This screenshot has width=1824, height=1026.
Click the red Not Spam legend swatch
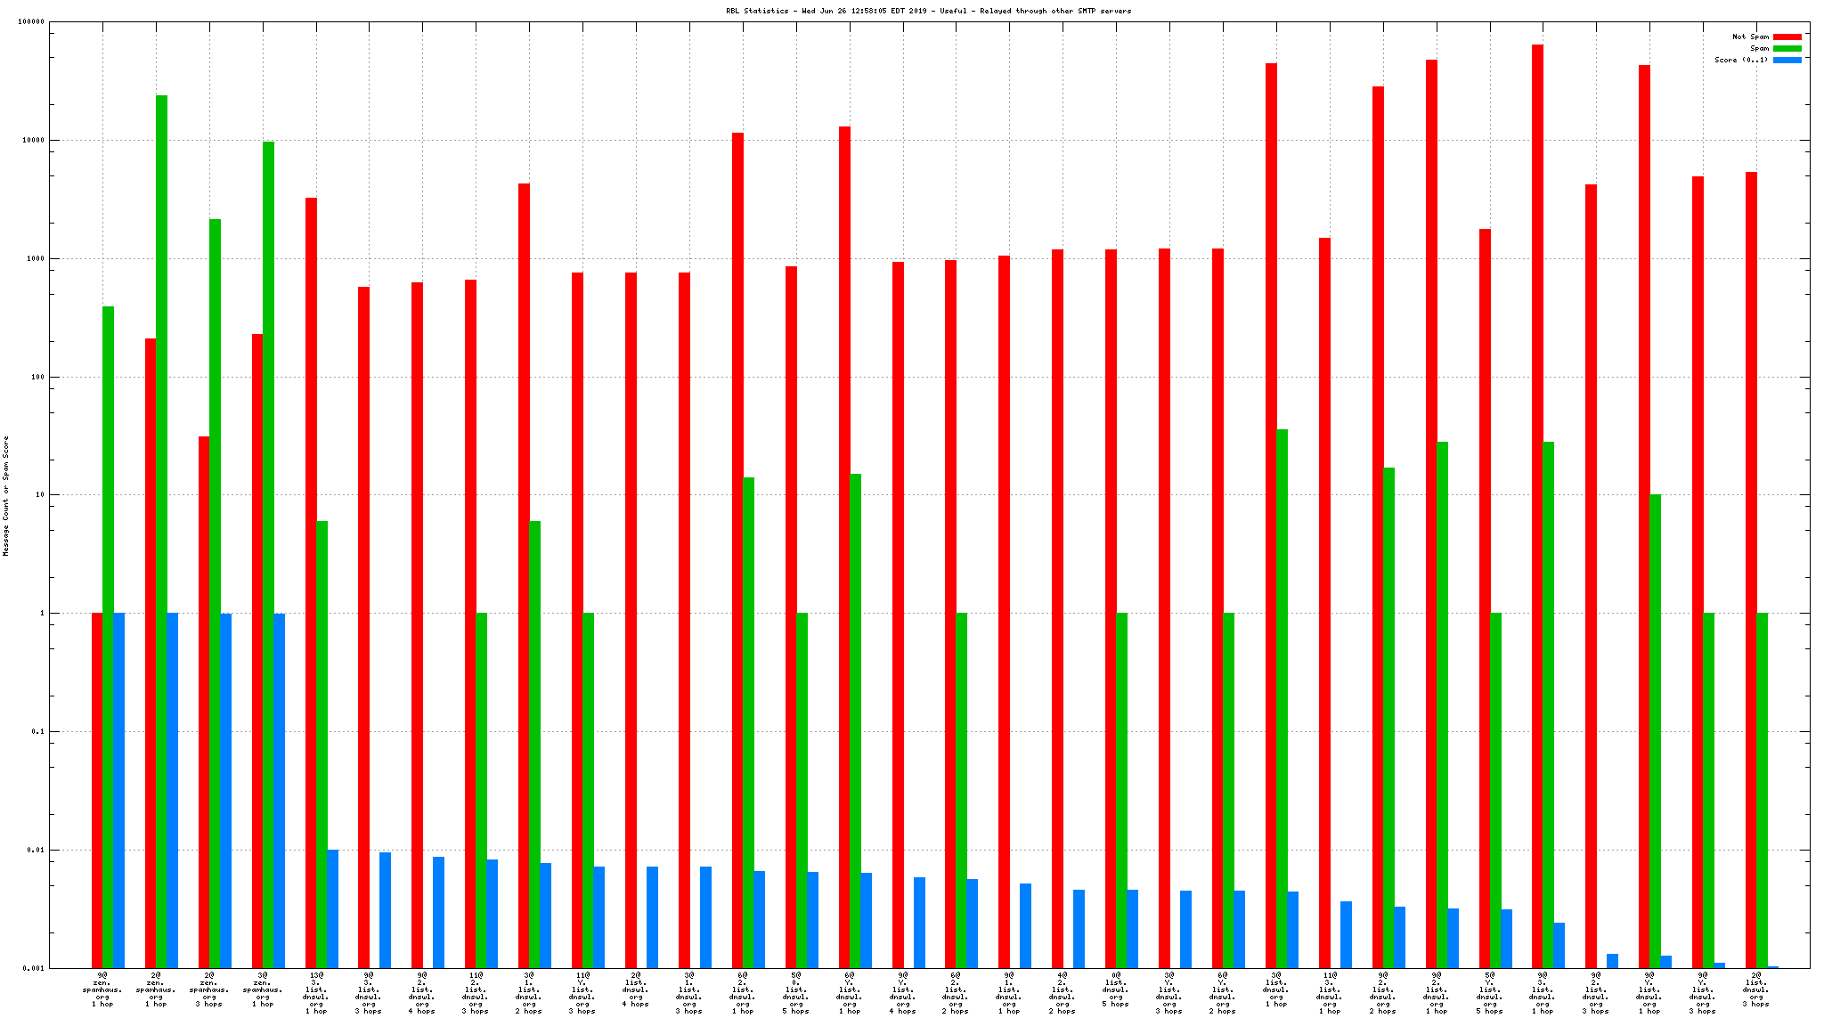(x=1787, y=37)
